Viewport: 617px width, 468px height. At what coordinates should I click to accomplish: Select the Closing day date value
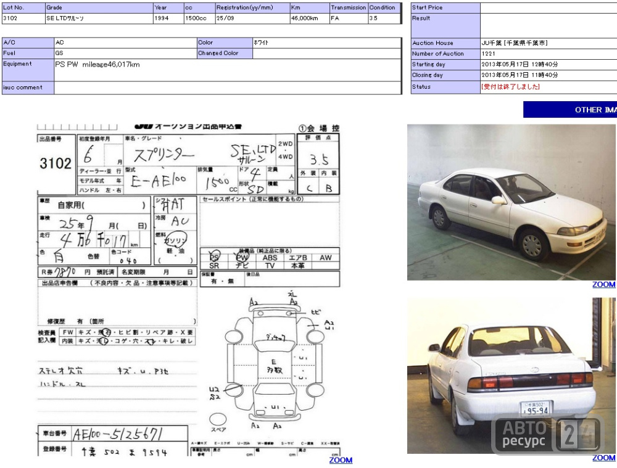point(520,75)
